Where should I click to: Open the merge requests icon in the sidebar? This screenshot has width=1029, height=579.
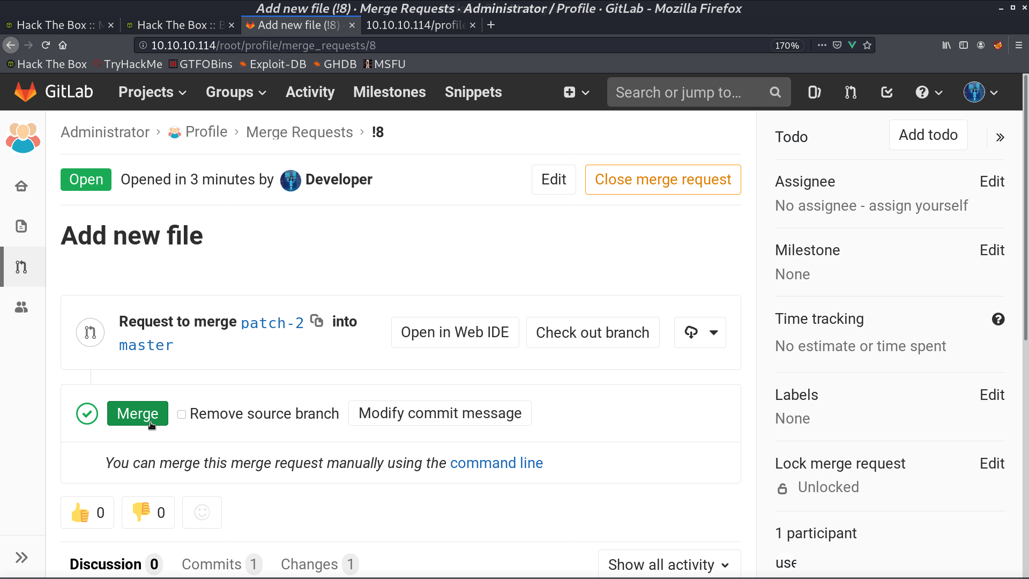click(x=21, y=267)
